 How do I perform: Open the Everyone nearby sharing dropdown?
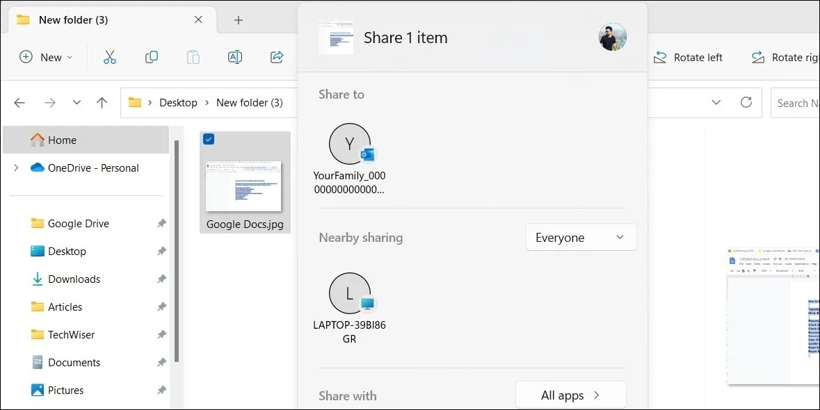point(581,237)
